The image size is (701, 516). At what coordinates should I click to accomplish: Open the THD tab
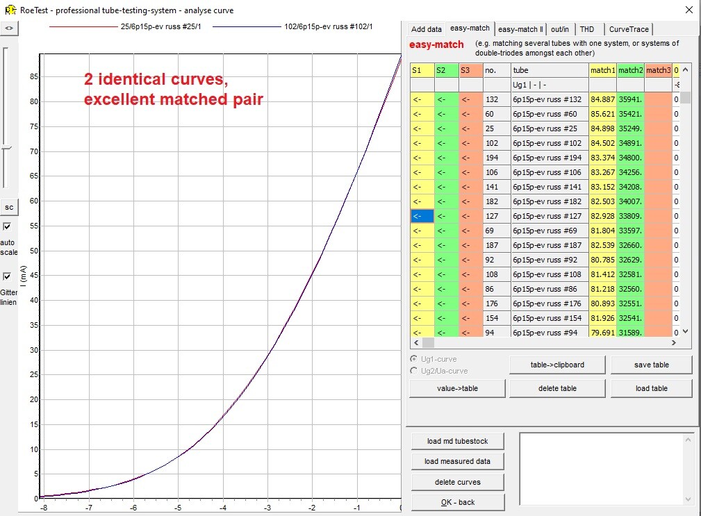pos(587,29)
